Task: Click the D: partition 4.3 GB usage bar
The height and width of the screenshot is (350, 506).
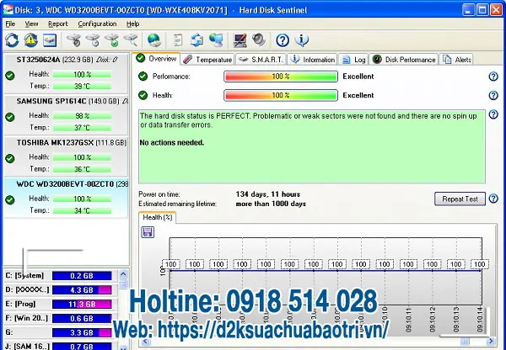Action: tap(82, 290)
